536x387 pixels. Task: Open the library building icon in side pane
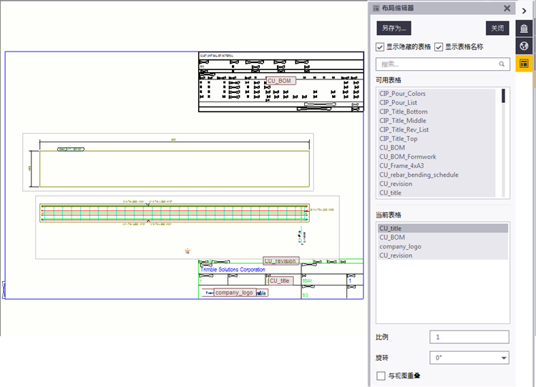coord(524,29)
